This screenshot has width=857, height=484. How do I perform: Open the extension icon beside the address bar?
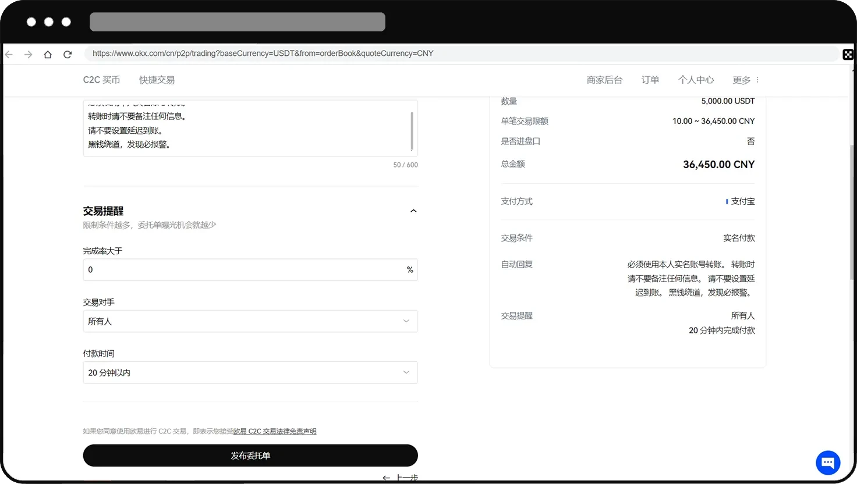coord(848,54)
